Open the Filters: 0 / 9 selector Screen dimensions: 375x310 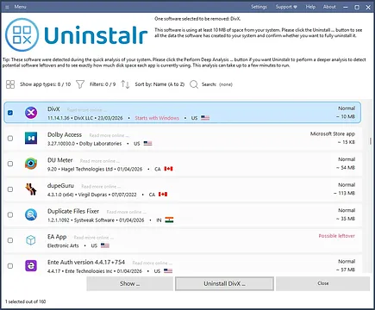103,84
